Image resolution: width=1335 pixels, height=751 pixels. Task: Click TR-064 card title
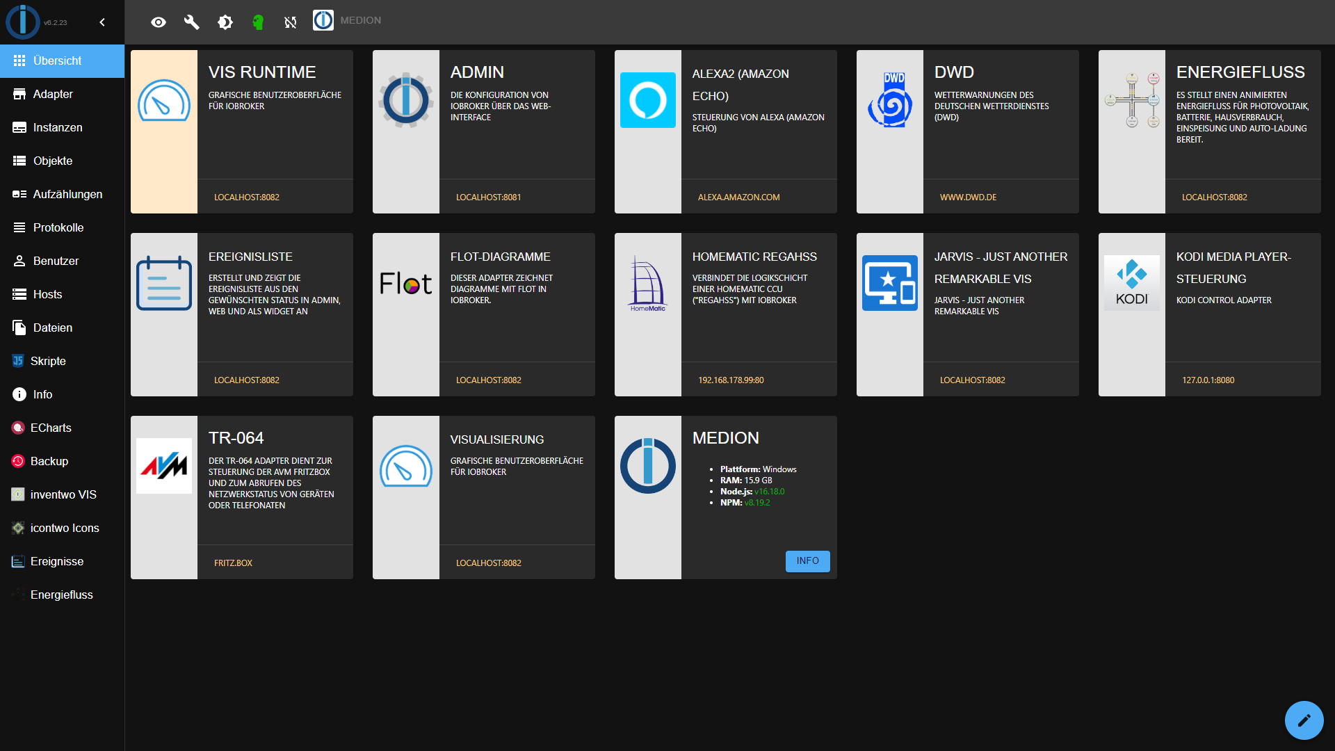click(236, 438)
